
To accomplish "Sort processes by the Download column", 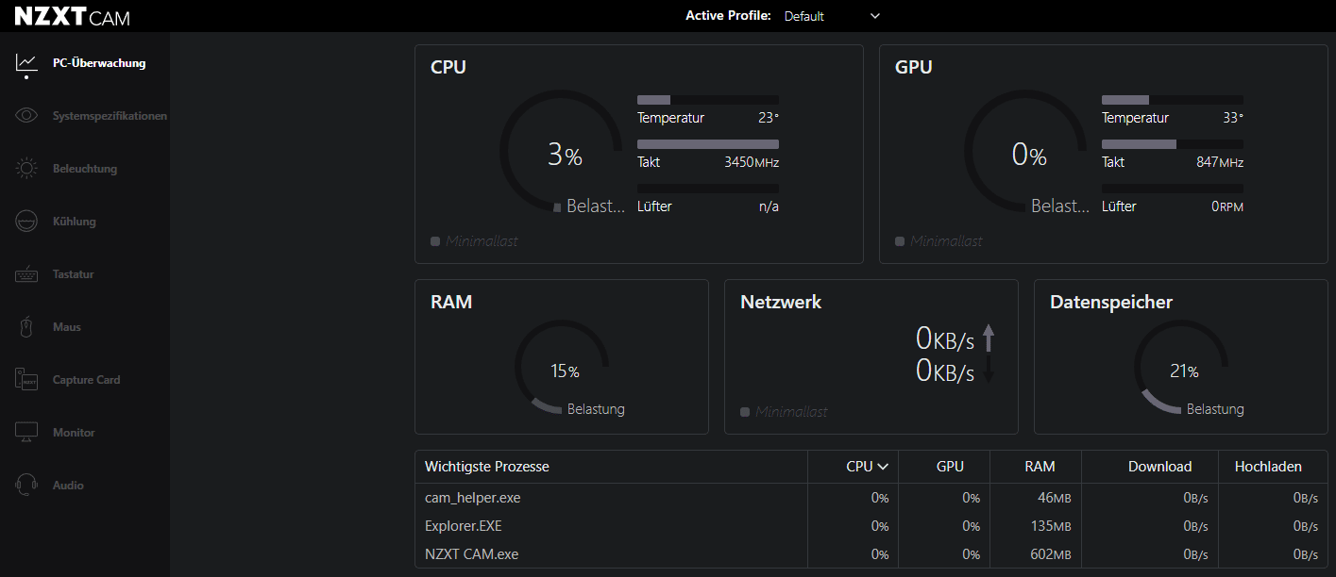I will [x=1159, y=467].
